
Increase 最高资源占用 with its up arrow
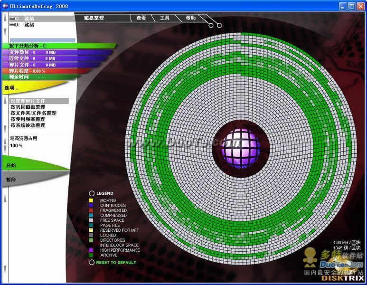pyautogui.click(x=5, y=140)
